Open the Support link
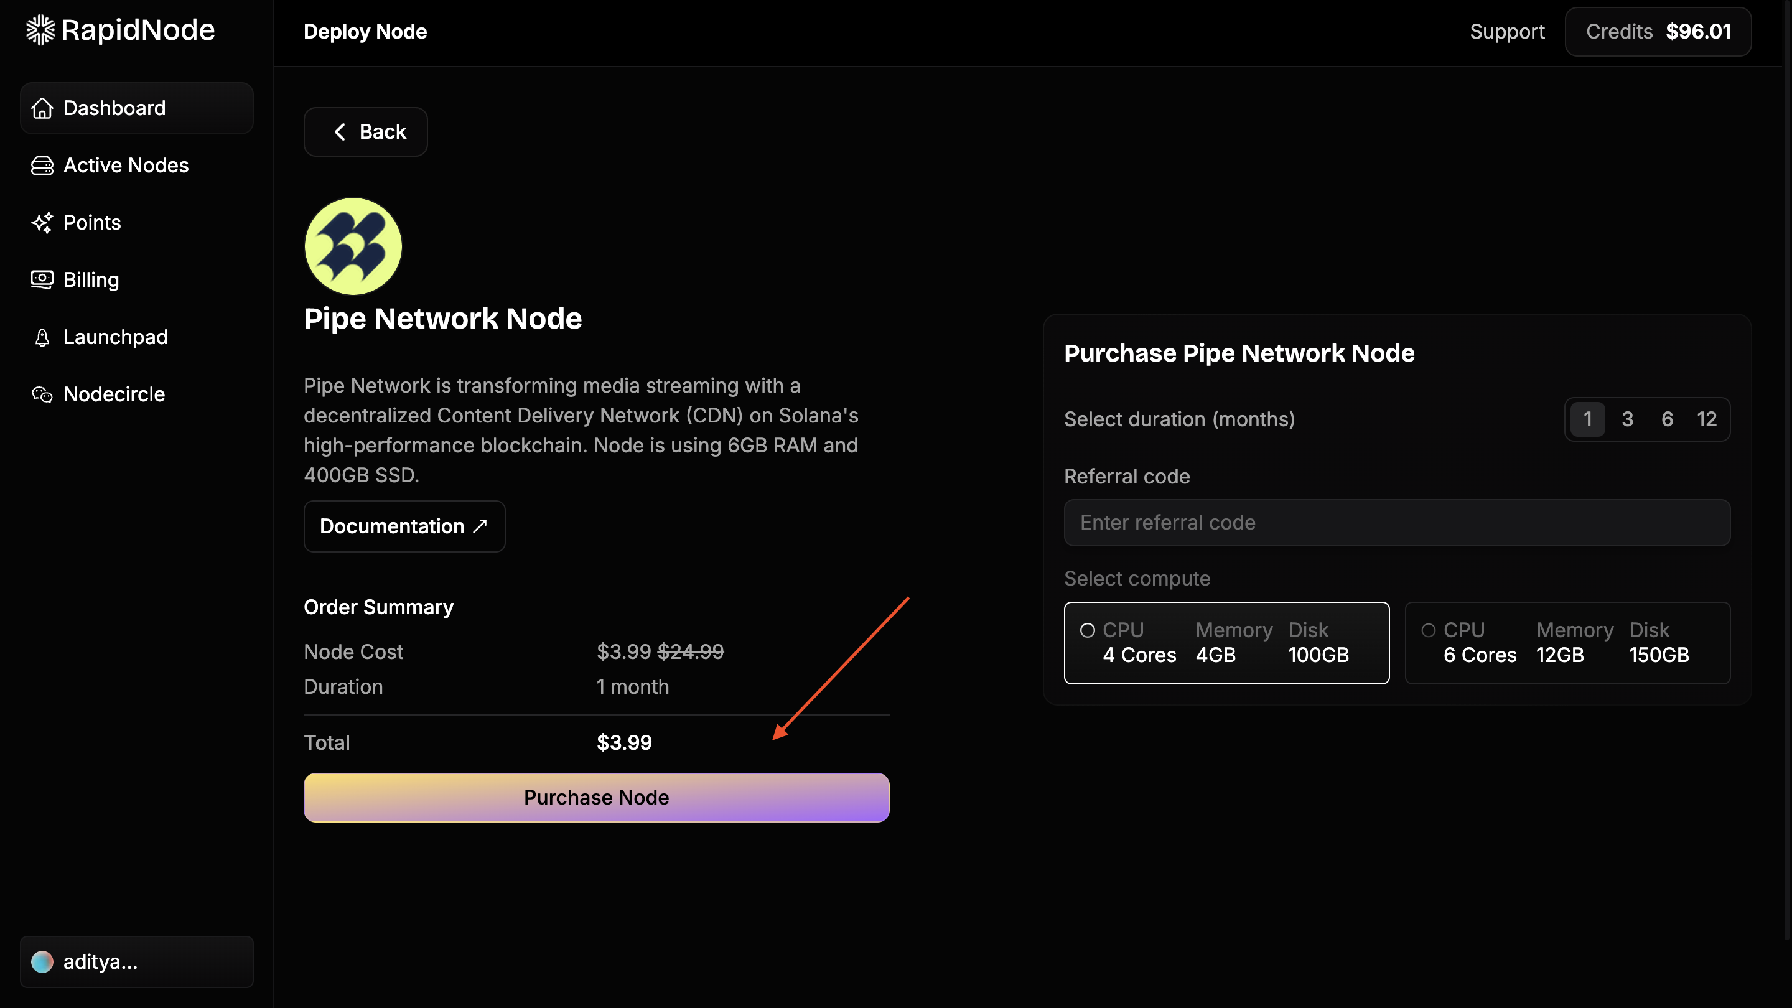Screen dimensions: 1792x1008 pos(1507,32)
